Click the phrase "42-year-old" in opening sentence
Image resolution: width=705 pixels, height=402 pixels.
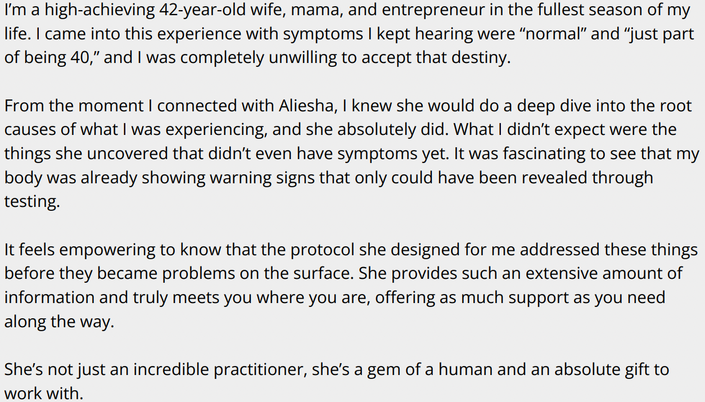201,10
